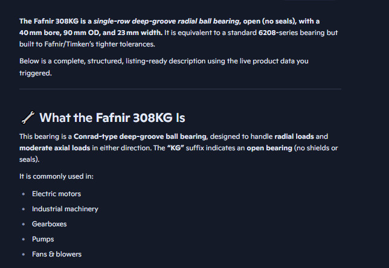This screenshot has height=268, width=389.
Task: Click the bullet dot before 'Pumps'
Action: [24, 239]
